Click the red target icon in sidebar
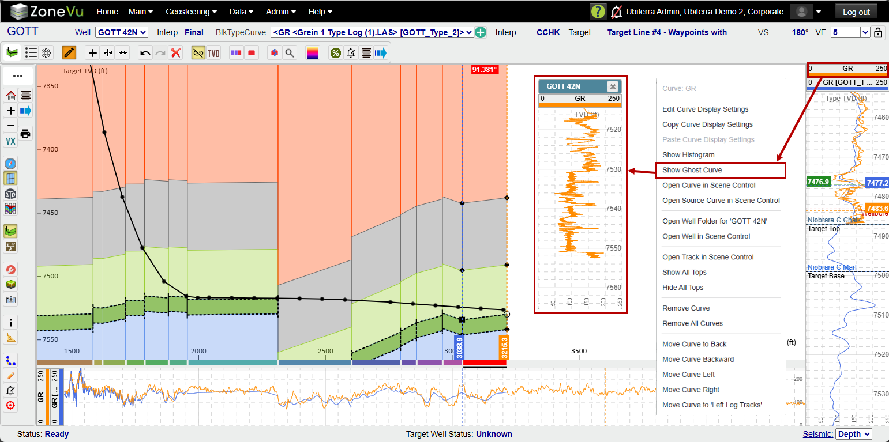 pos(11,405)
